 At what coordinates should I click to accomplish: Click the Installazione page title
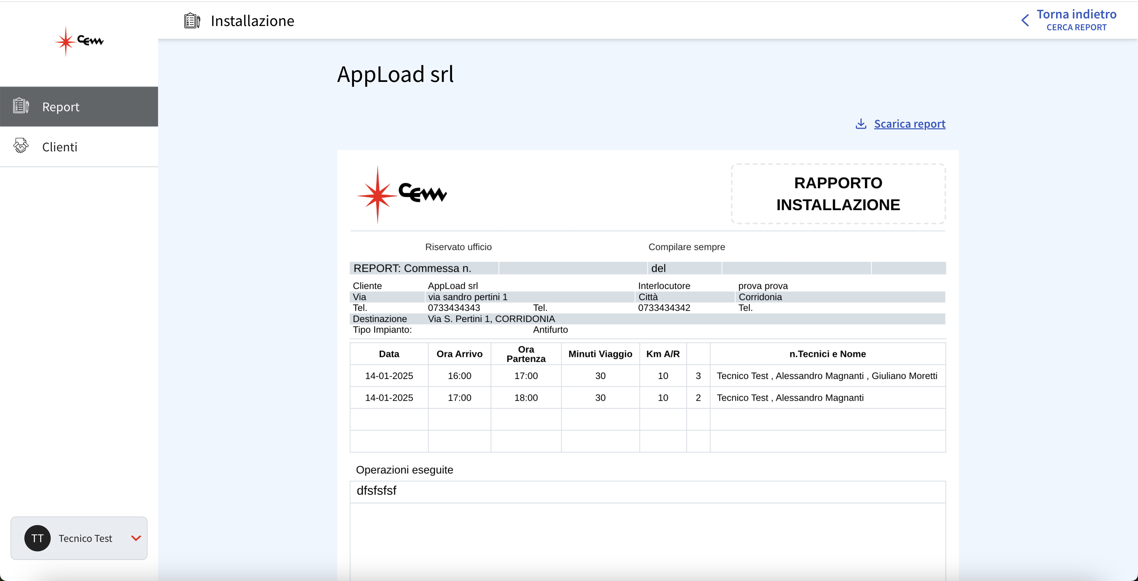point(252,21)
